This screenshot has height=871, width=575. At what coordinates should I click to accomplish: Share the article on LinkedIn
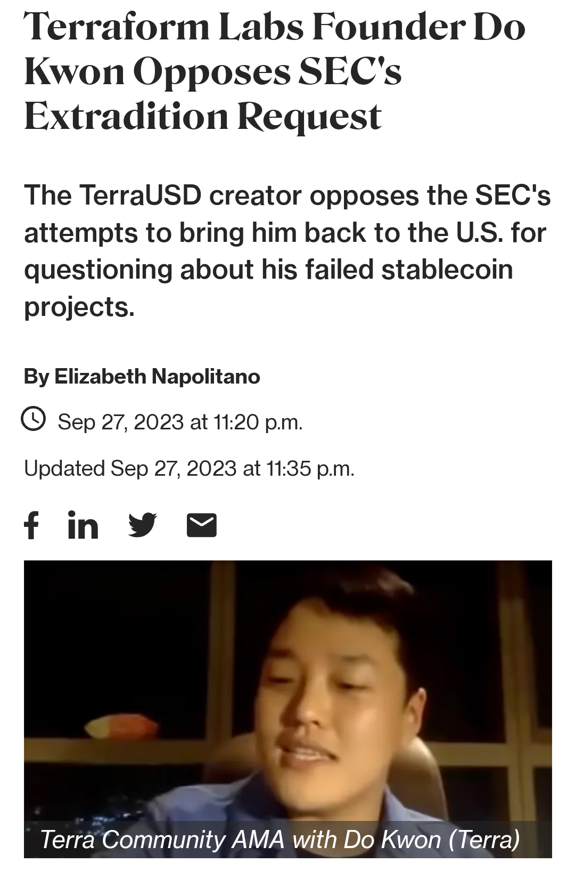coord(83,526)
